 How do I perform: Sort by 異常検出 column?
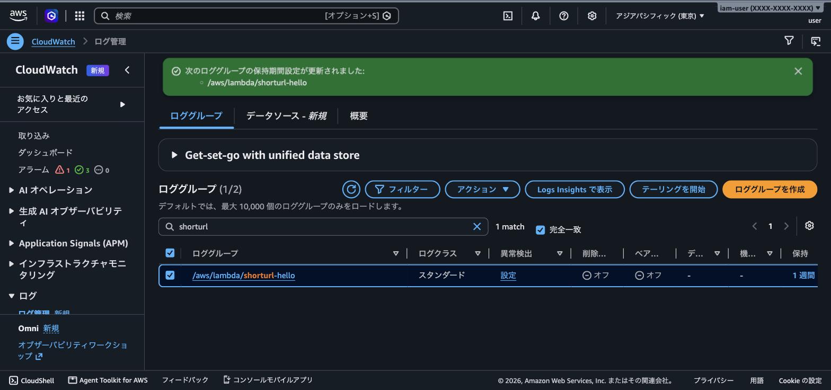(x=560, y=254)
